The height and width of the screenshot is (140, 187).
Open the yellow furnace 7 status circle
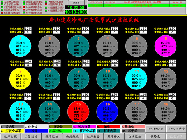(x=20, y=79)
